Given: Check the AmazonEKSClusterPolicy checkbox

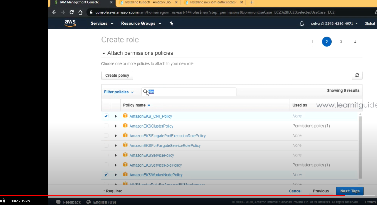Looking at the screenshot, I should point(106,126).
